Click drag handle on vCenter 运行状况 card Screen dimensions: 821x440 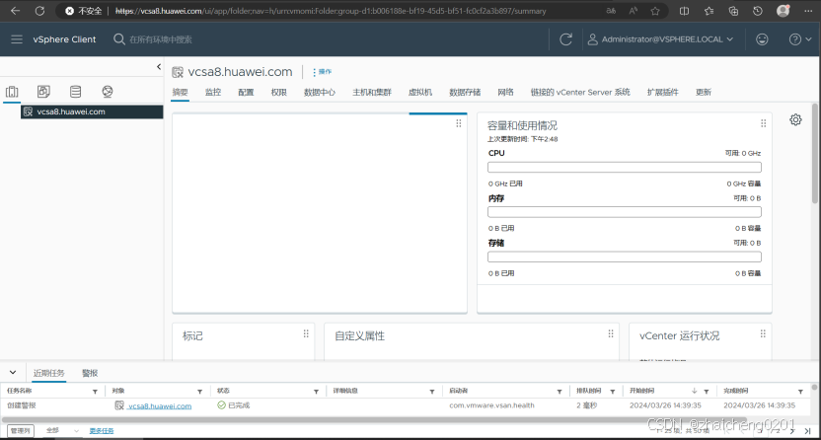tap(763, 333)
